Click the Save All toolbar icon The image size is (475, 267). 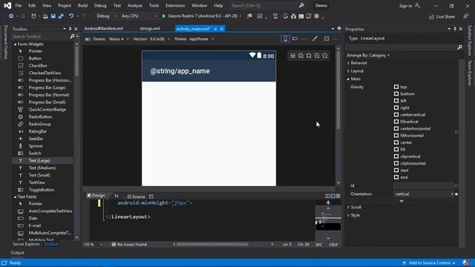[x=61, y=16]
